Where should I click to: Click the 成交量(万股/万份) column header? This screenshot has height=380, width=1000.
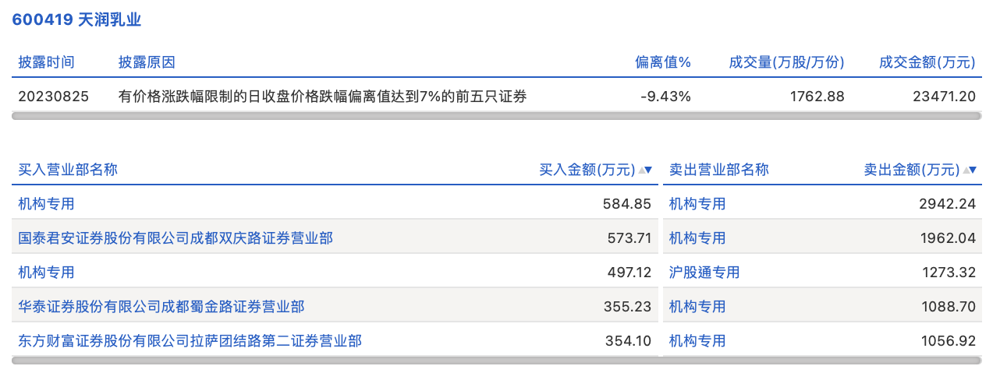[786, 62]
